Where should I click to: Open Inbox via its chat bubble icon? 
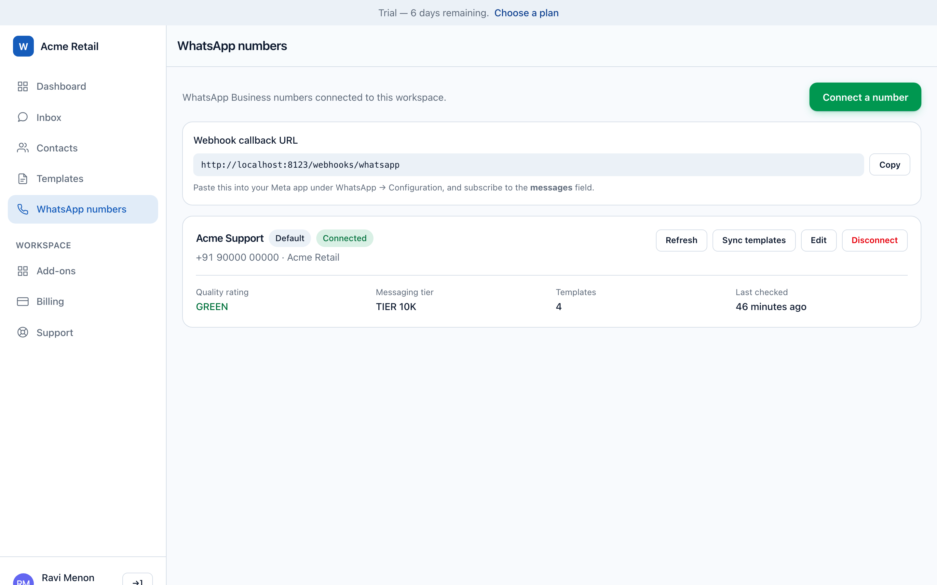(23, 117)
